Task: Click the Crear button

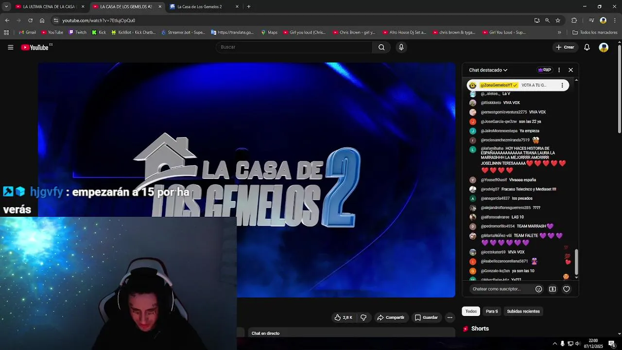Action: point(565,47)
